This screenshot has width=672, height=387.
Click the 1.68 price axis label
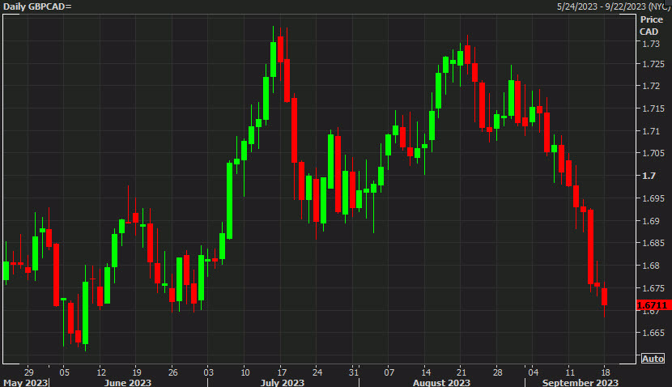coord(651,266)
